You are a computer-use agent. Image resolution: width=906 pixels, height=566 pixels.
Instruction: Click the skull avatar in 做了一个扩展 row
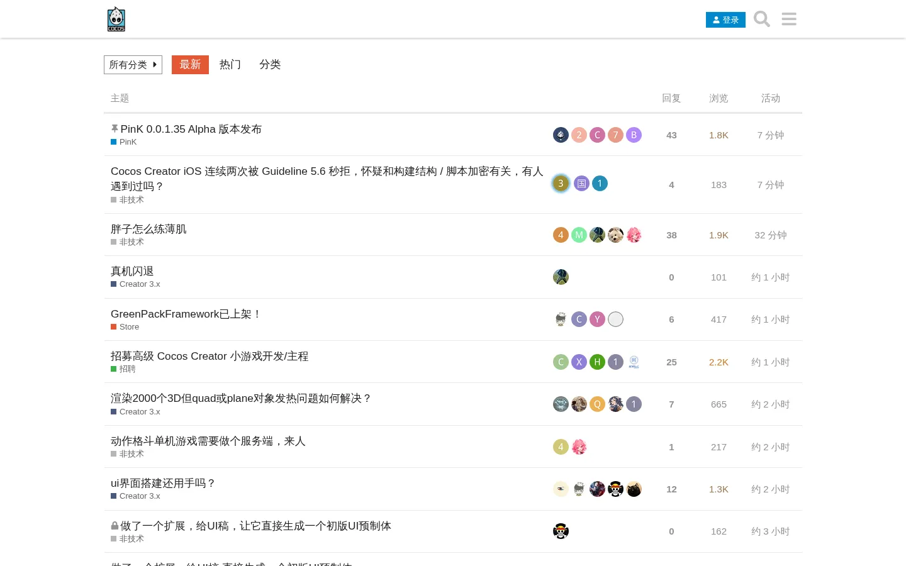561,531
